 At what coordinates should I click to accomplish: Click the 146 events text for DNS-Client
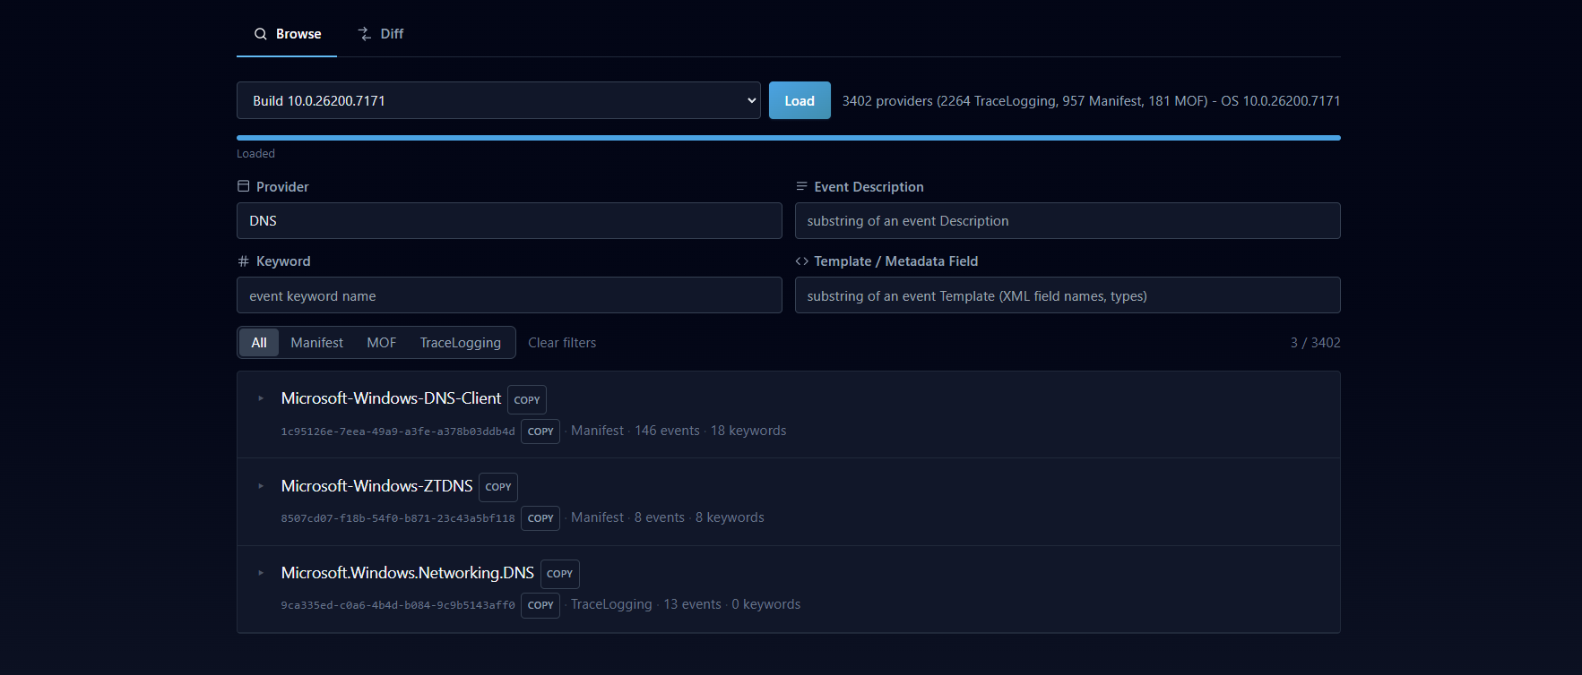(x=667, y=431)
